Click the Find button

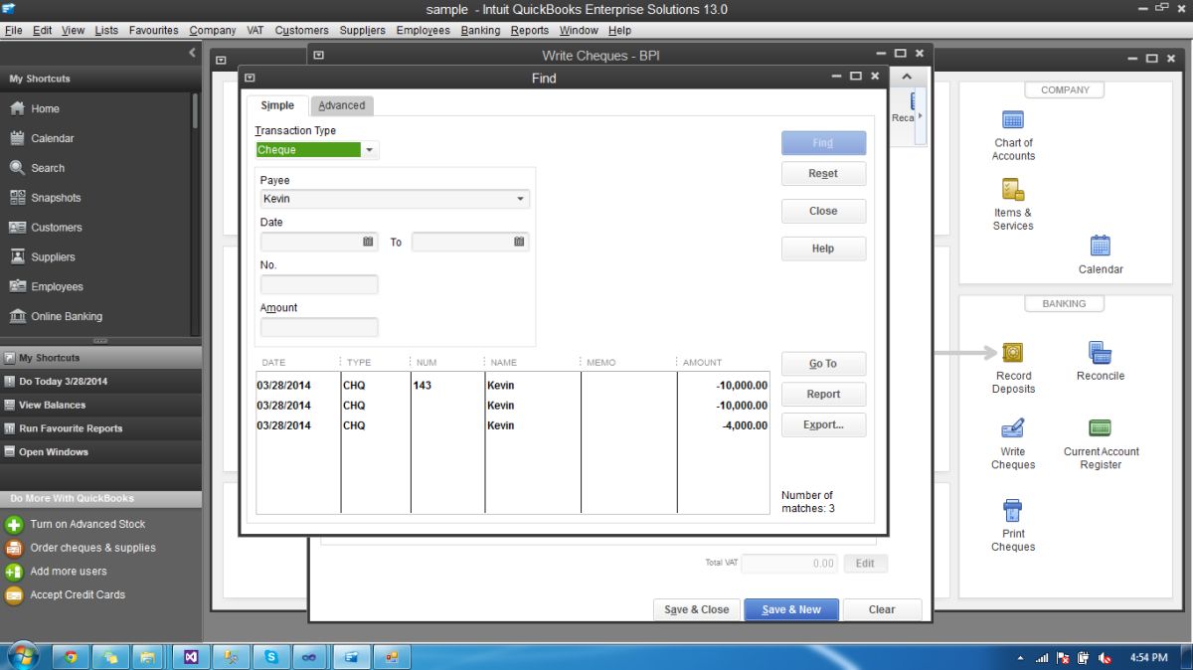point(823,143)
